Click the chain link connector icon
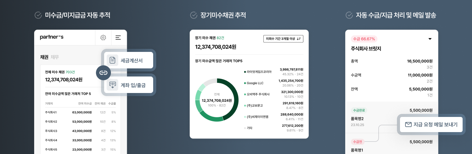This screenshot has height=154, width=472. (x=103, y=72)
